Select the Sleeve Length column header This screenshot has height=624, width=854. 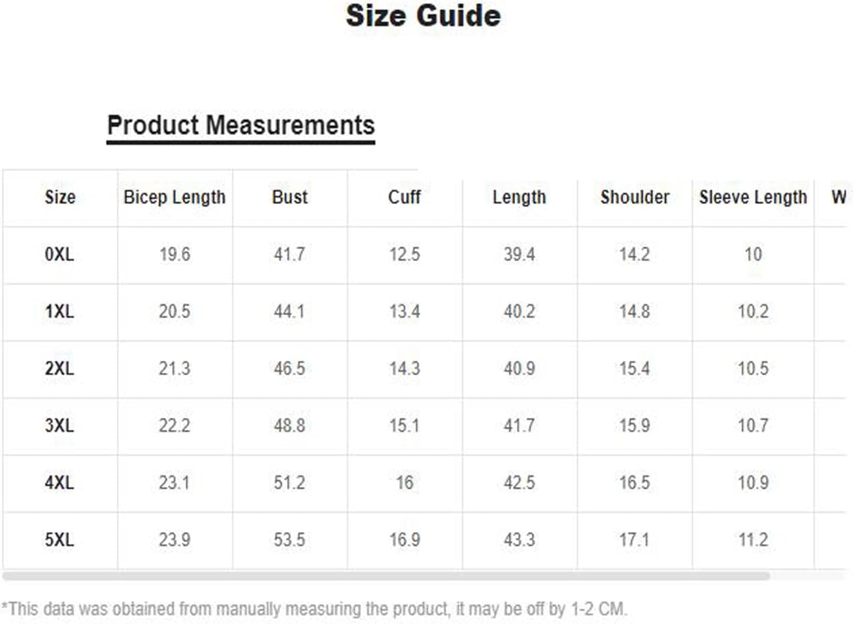pos(753,197)
